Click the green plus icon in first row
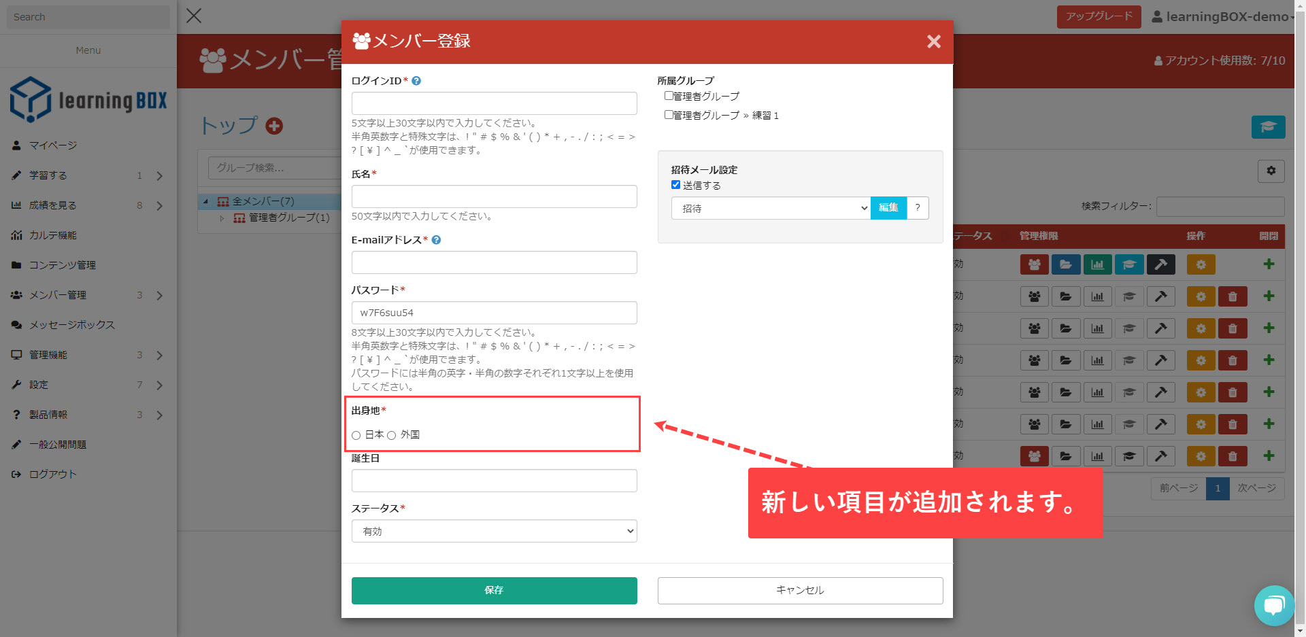Screen dimensions: 1306x637 click(1269, 264)
